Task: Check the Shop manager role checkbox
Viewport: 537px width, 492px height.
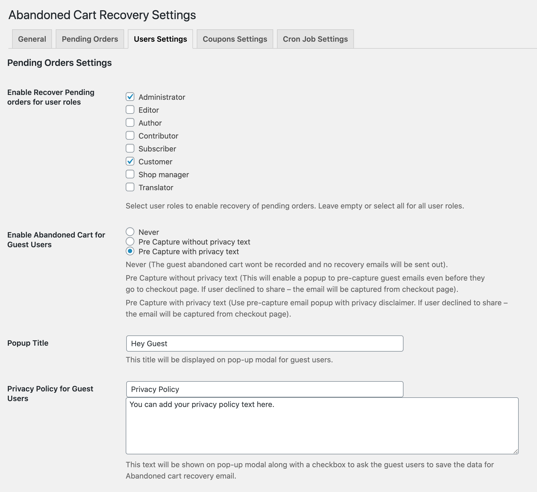Action: pyautogui.click(x=130, y=174)
